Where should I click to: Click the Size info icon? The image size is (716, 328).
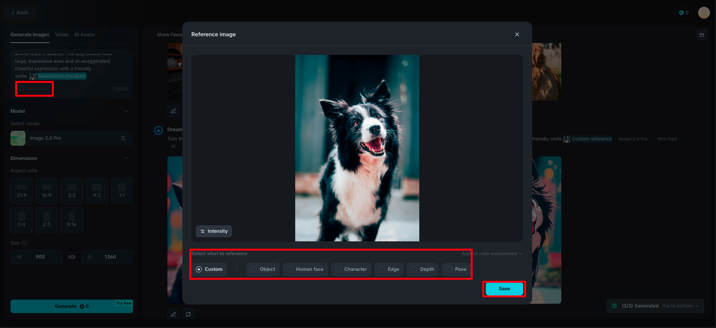pos(24,243)
